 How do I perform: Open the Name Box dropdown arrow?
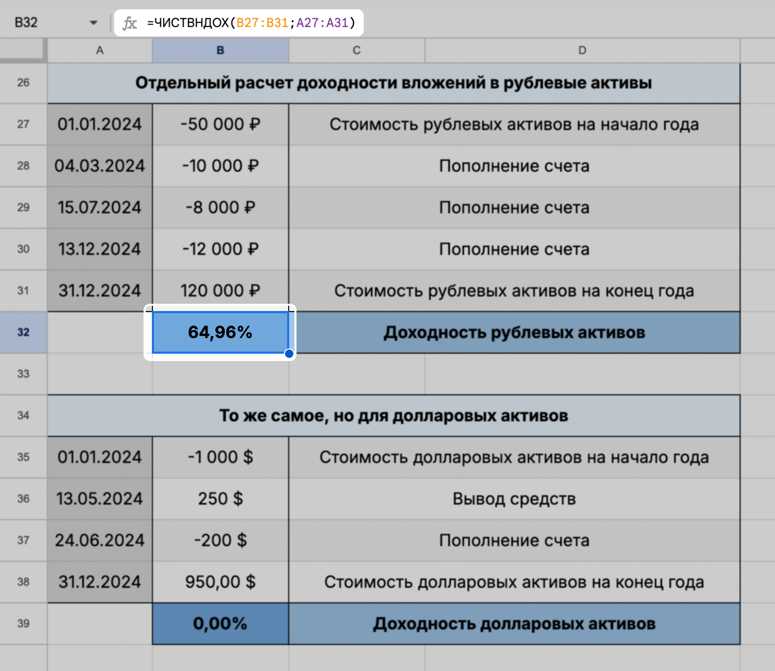point(94,22)
